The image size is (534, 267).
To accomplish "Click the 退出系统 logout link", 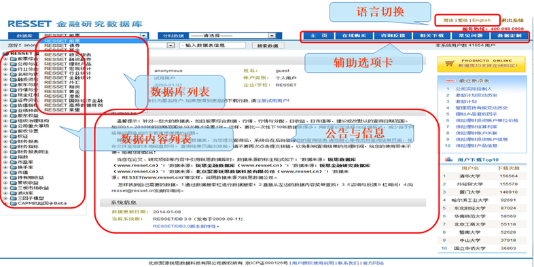I will (x=512, y=21).
